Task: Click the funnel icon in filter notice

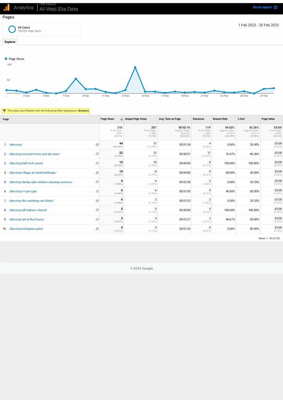Action: coord(4,111)
